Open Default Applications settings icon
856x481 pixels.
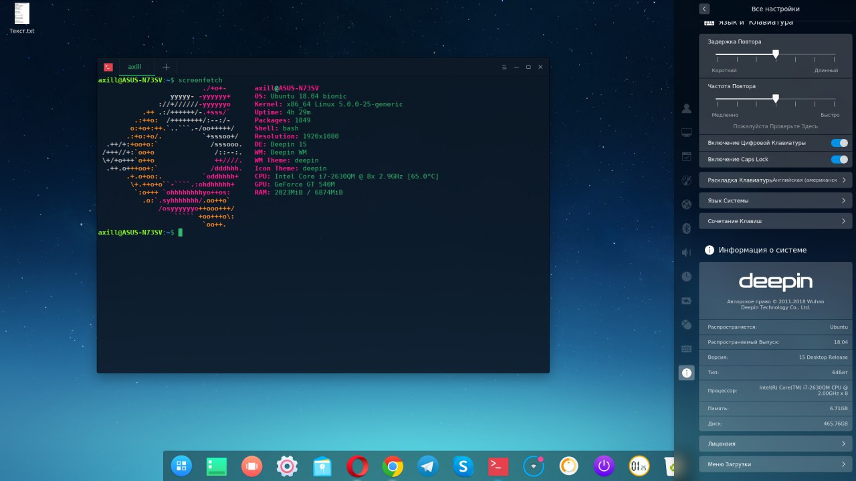tap(686, 156)
